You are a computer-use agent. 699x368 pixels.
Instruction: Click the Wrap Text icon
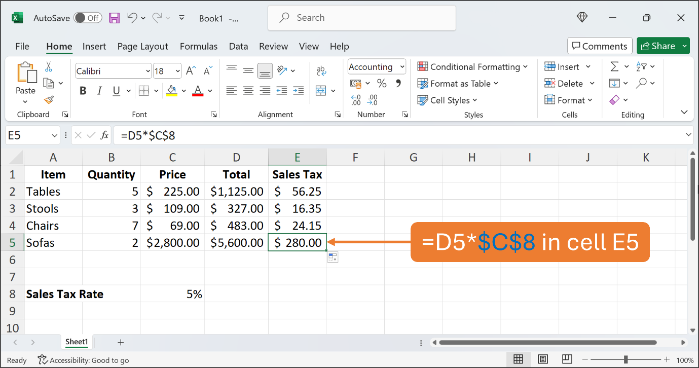coord(321,70)
